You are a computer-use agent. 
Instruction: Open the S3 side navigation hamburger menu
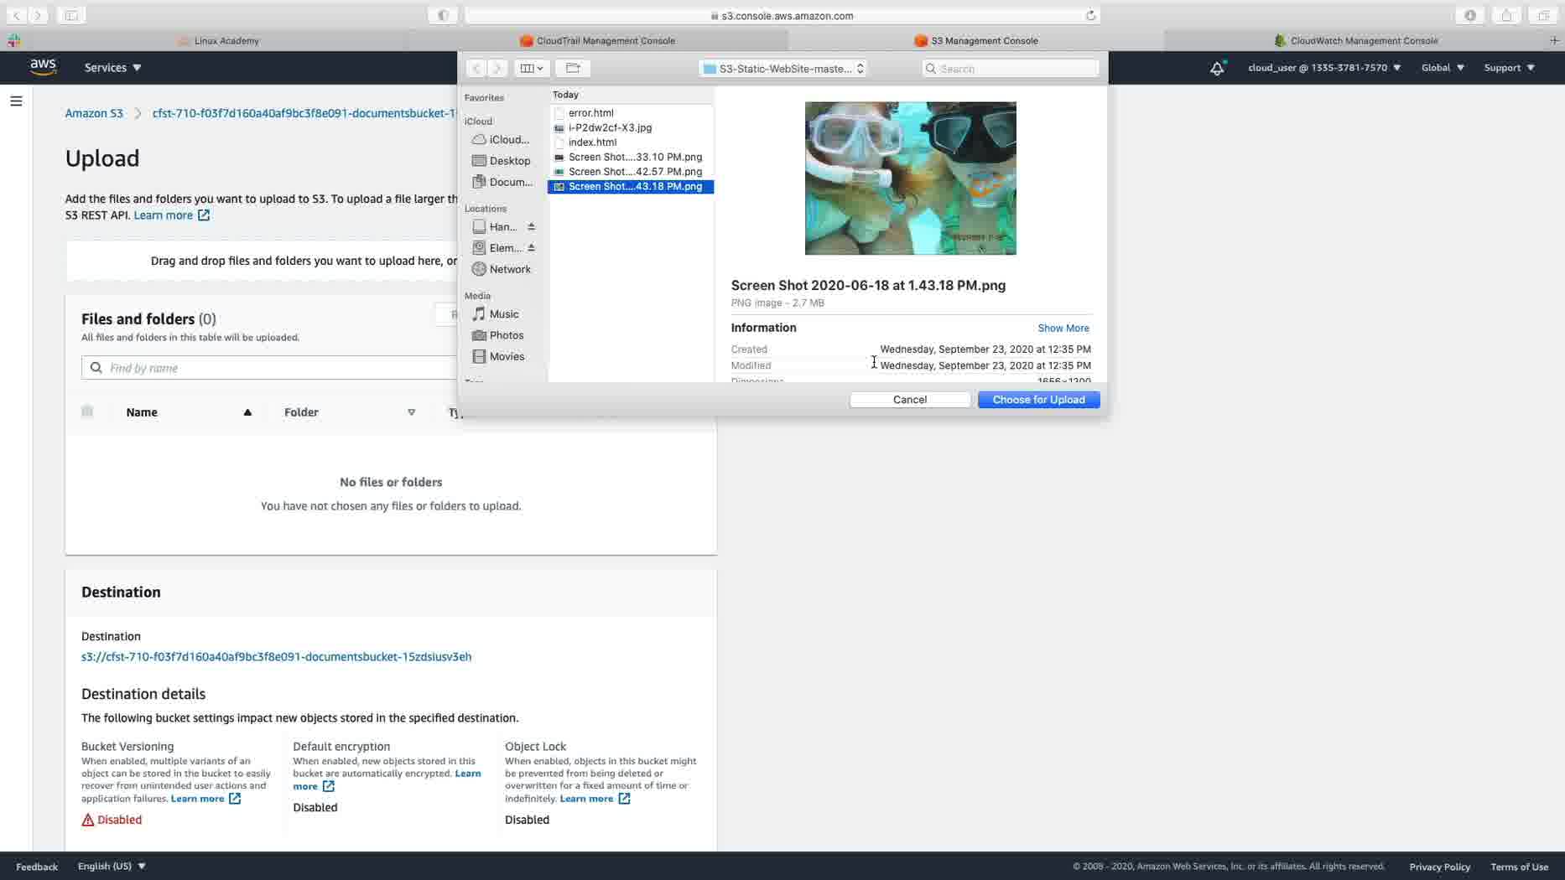tap(16, 101)
